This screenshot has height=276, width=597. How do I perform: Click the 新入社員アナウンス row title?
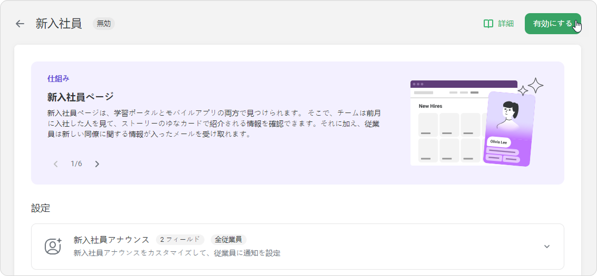click(x=112, y=240)
